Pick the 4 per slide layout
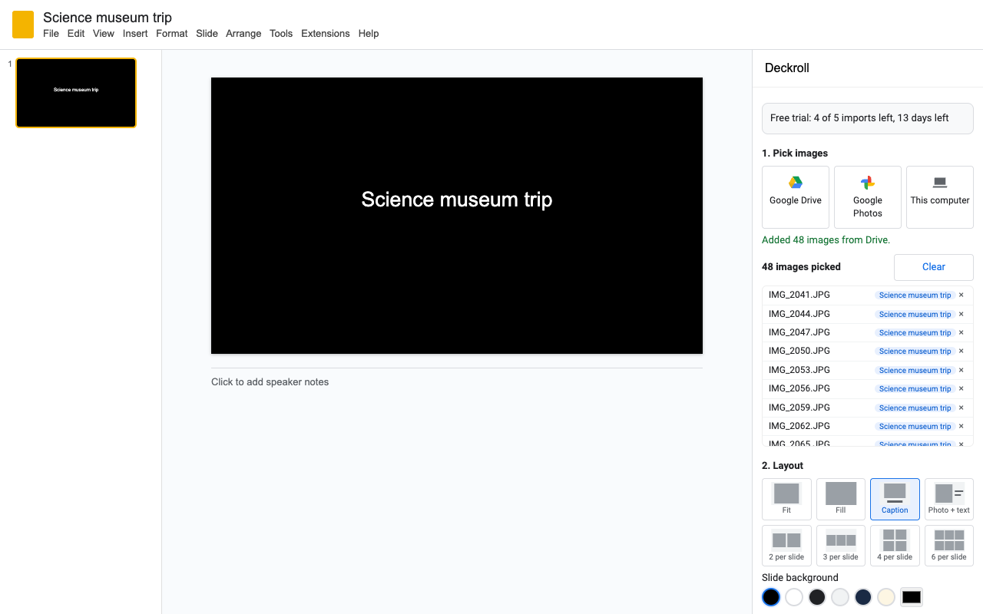This screenshot has width=983, height=614. (x=895, y=546)
